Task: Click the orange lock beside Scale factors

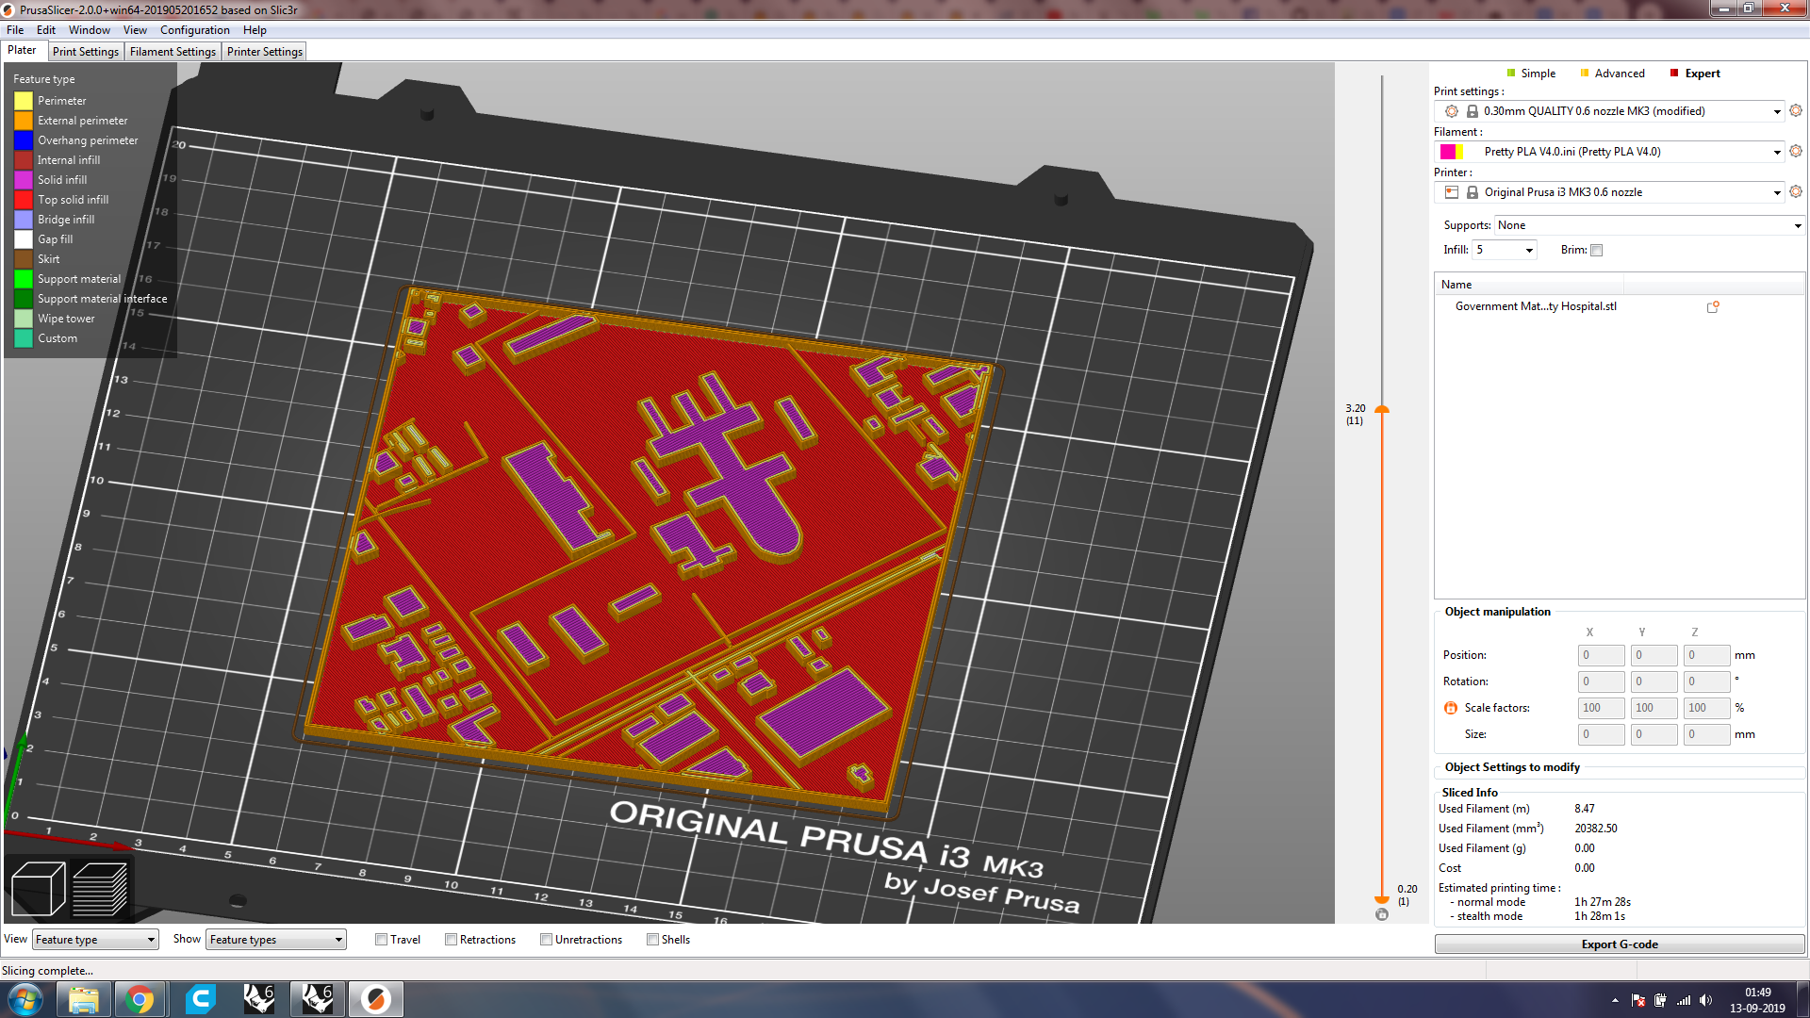Action: pos(1449,708)
